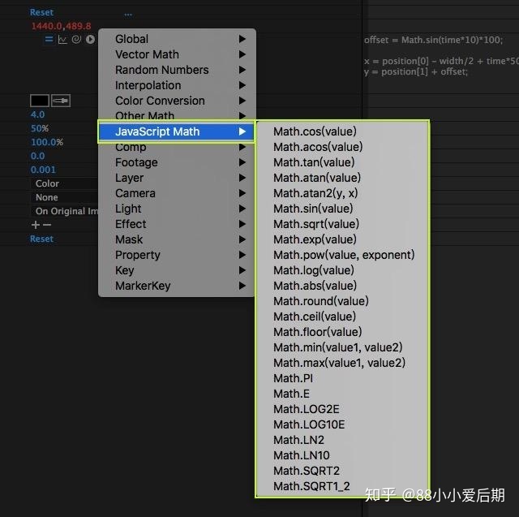Click the red 489.8 position value
Screen dimensions: 519x517
pyautogui.click(x=78, y=26)
